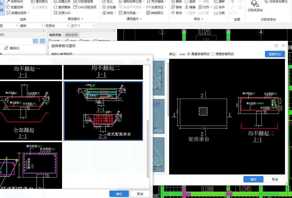This screenshot has width=292, height=198.
Task: Click the 批量选择 (batch select) tool
Action: [15, 7]
